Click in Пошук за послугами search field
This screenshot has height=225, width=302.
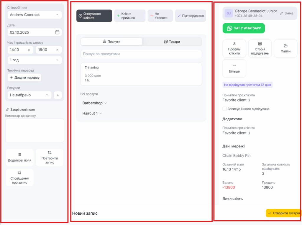click(141, 54)
